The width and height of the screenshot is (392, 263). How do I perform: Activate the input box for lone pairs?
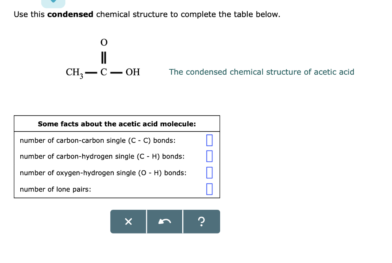coord(209,189)
